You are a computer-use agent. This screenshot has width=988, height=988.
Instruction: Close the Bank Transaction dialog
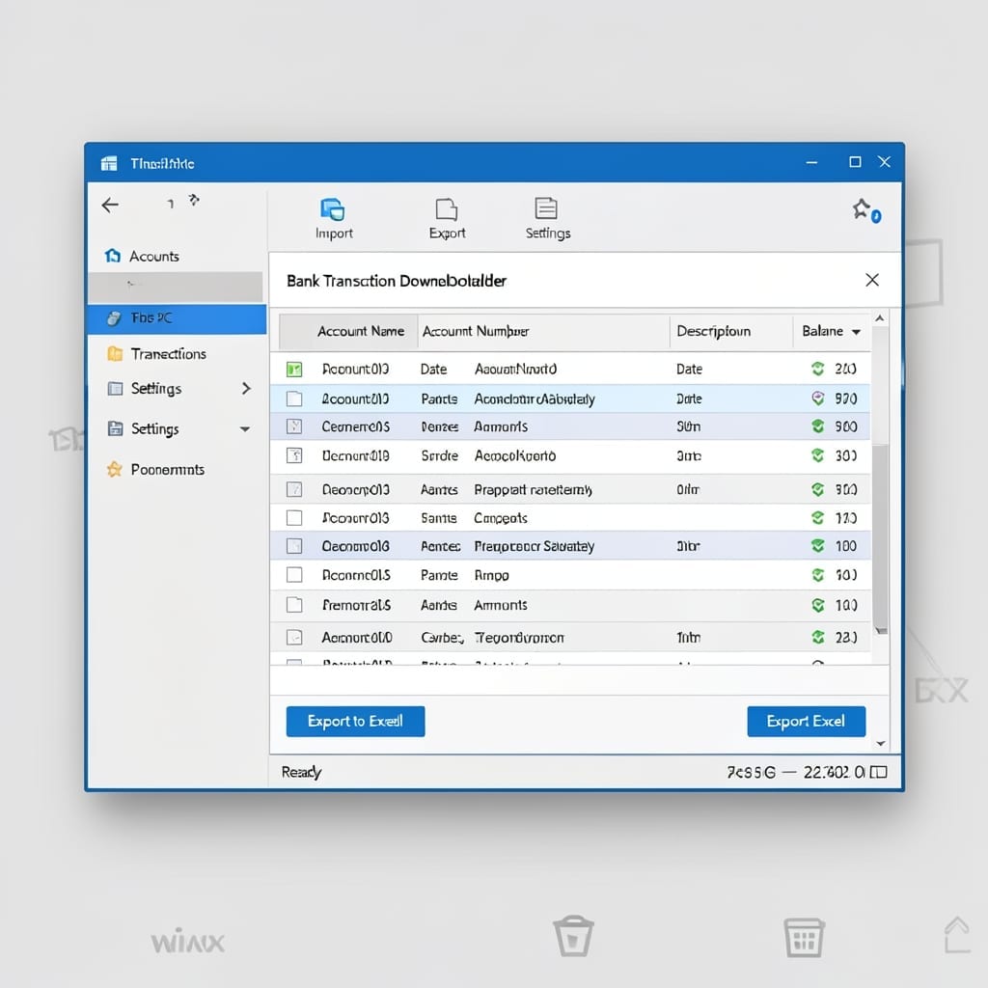click(872, 280)
